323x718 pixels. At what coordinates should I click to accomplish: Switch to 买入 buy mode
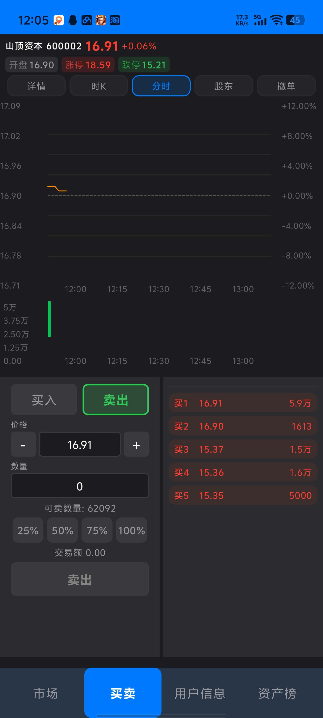tap(44, 400)
